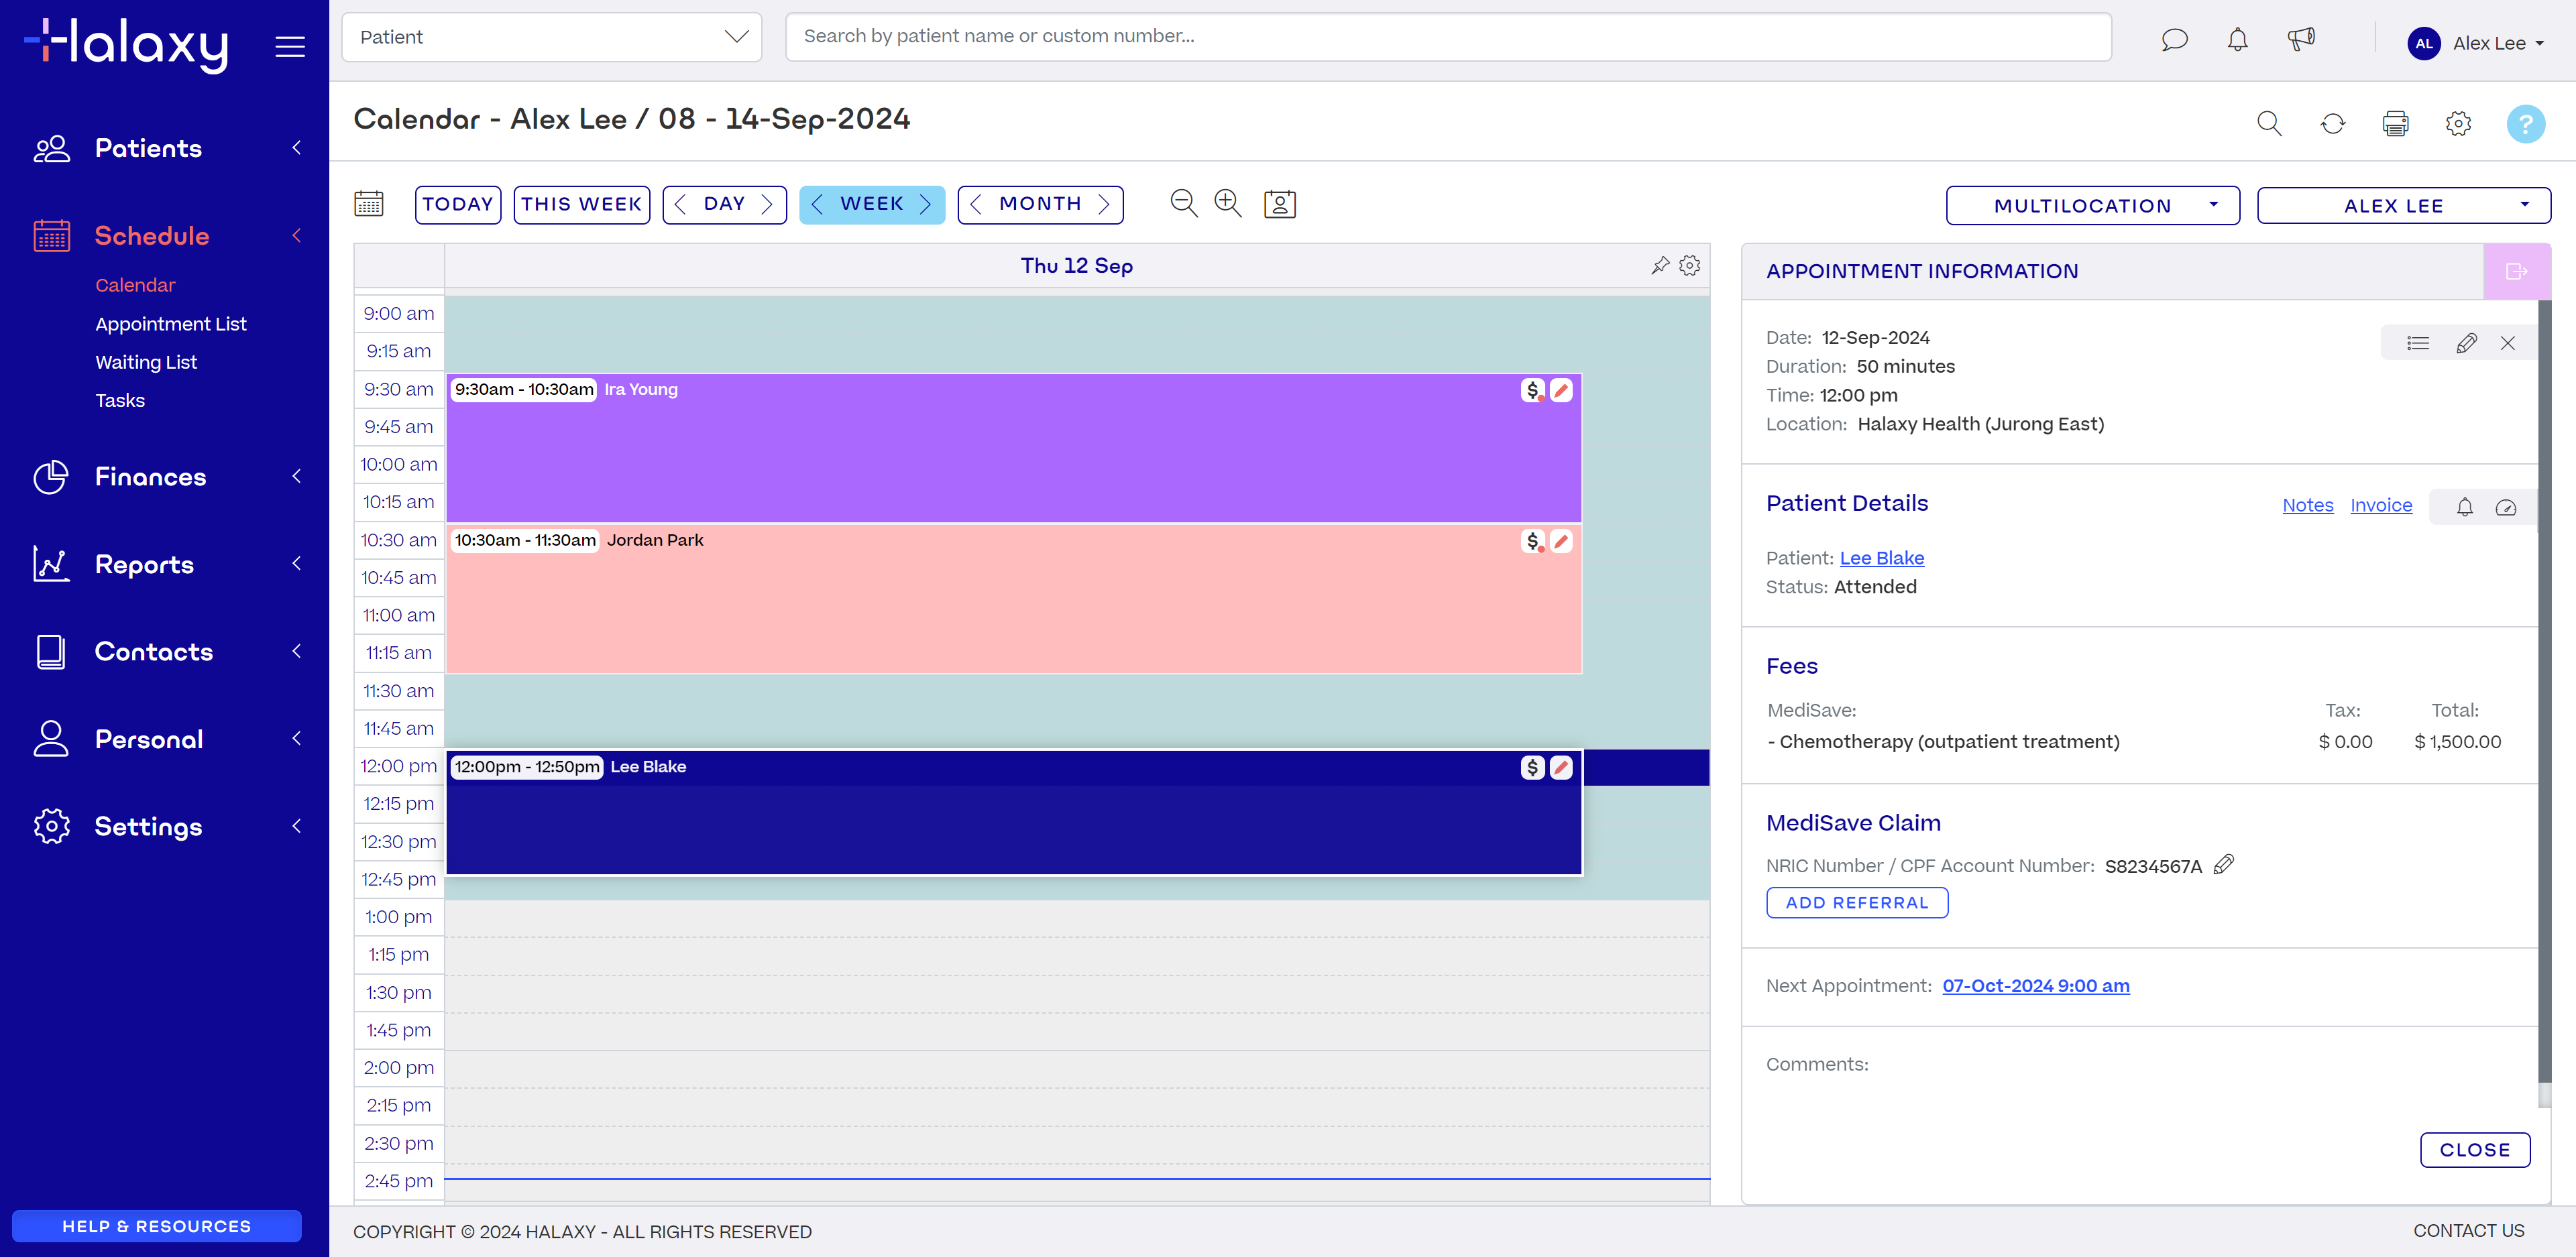
Task: Open the chat messages icon
Action: coord(2174,39)
